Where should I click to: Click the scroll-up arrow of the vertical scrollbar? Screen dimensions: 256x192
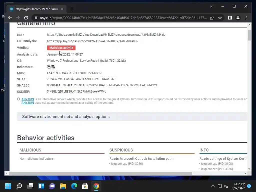tap(249, 25)
